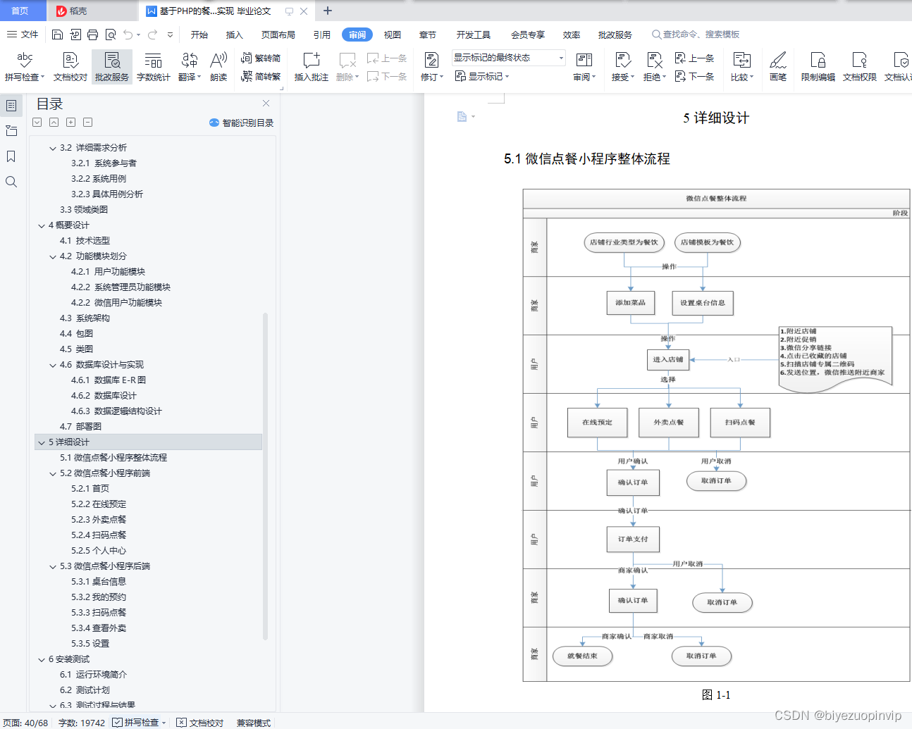Image resolution: width=912 pixels, height=729 pixels.
Task: Jump to 5.2.1 首页 in outline
Action: 90,489
